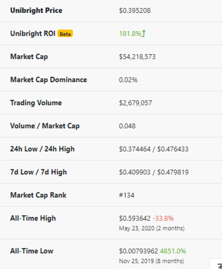Image resolution: width=222 pixels, height=269 pixels.
Task: Select the Market Cap value $54,218,573
Action: coord(137,57)
